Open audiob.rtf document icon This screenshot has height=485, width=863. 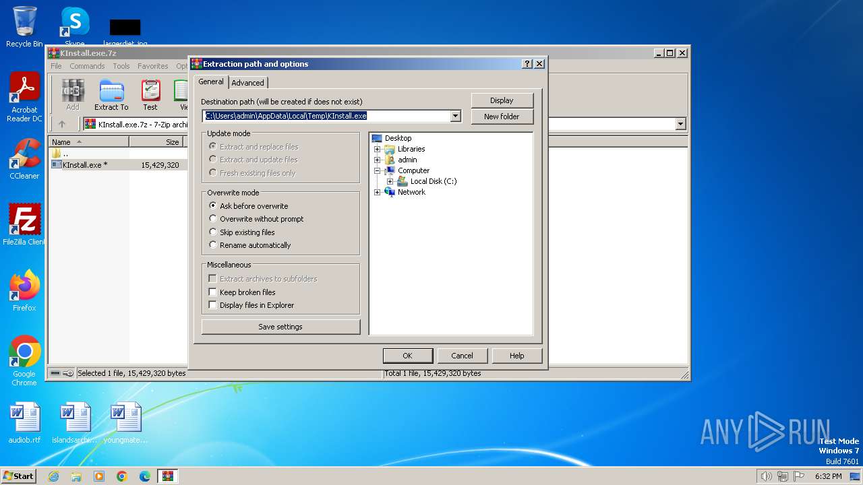click(x=24, y=423)
